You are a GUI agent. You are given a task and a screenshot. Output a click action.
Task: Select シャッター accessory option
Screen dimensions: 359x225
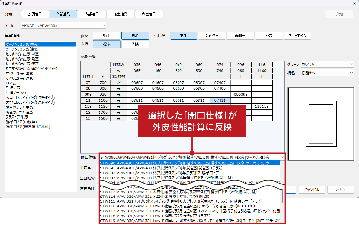212,35
